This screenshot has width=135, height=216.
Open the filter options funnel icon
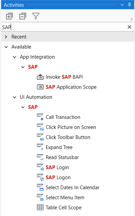tap(36, 16)
